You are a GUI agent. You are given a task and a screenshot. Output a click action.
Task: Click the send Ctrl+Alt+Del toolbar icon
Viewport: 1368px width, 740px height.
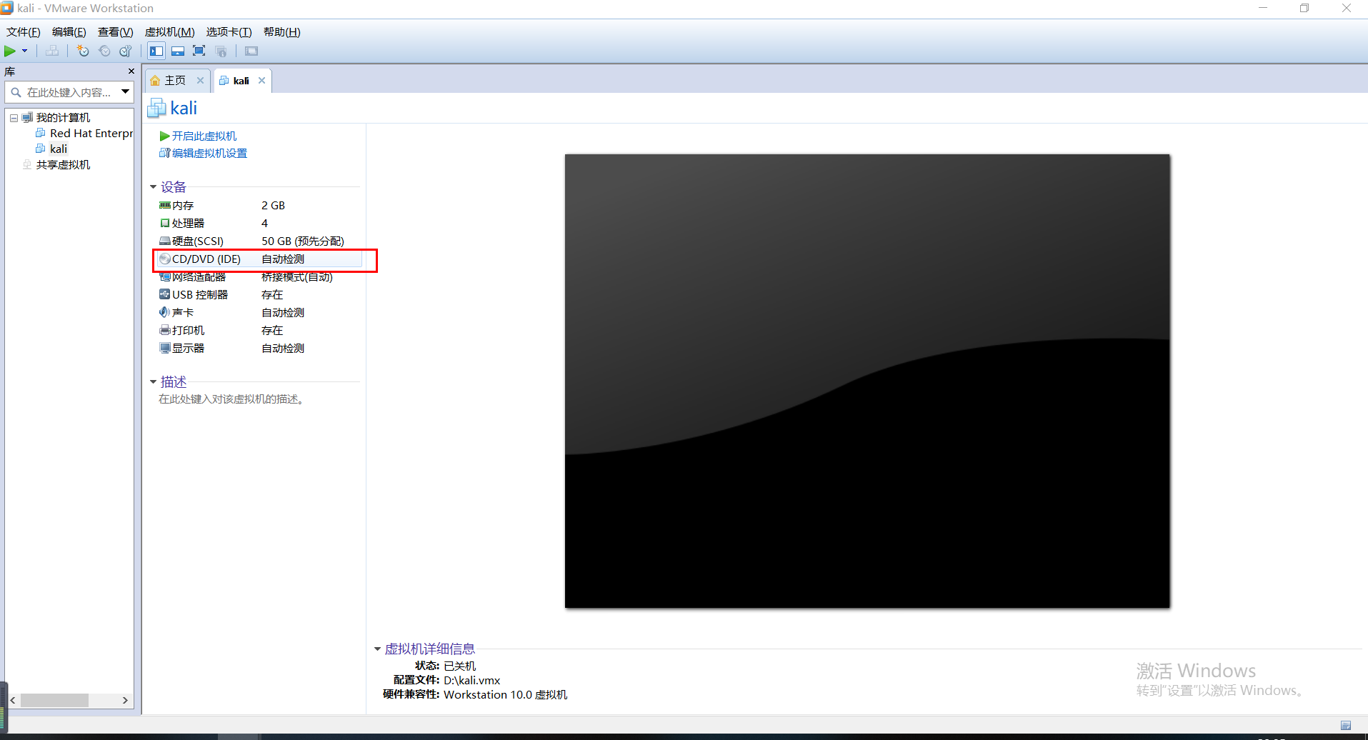coord(52,51)
